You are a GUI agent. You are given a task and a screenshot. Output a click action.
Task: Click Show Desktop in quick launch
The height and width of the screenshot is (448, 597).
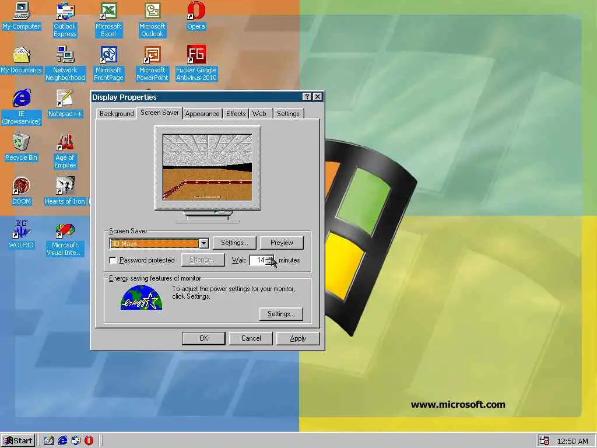(x=49, y=441)
